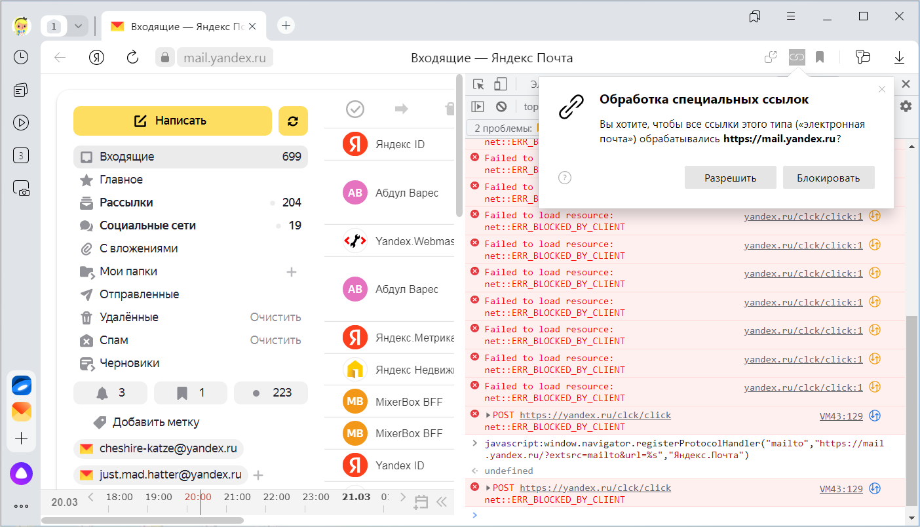The image size is (920, 527).
Task: Click the unread filter showing 223
Action: pyautogui.click(x=271, y=393)
